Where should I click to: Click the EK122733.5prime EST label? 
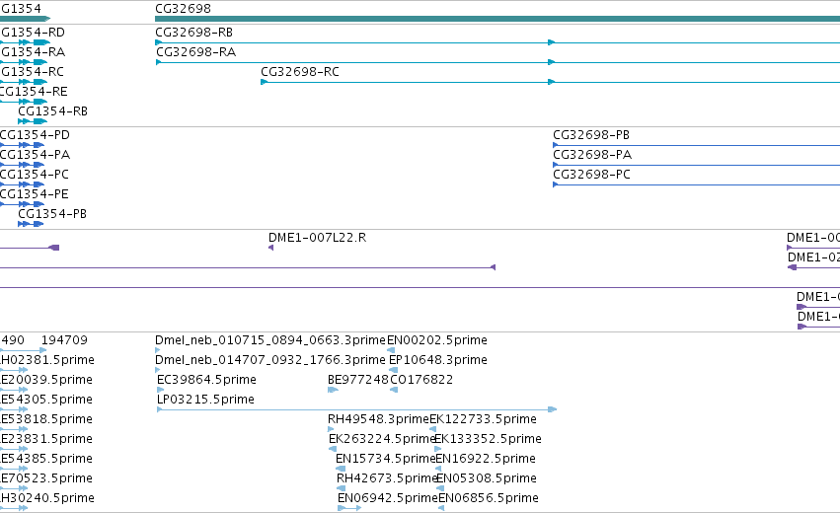click(x=484, y=420)
